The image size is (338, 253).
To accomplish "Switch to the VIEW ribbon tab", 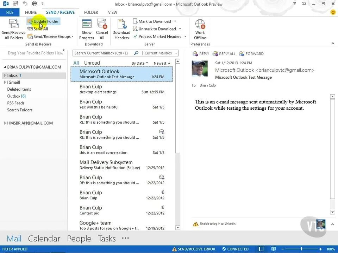I will tap(113, 12).
